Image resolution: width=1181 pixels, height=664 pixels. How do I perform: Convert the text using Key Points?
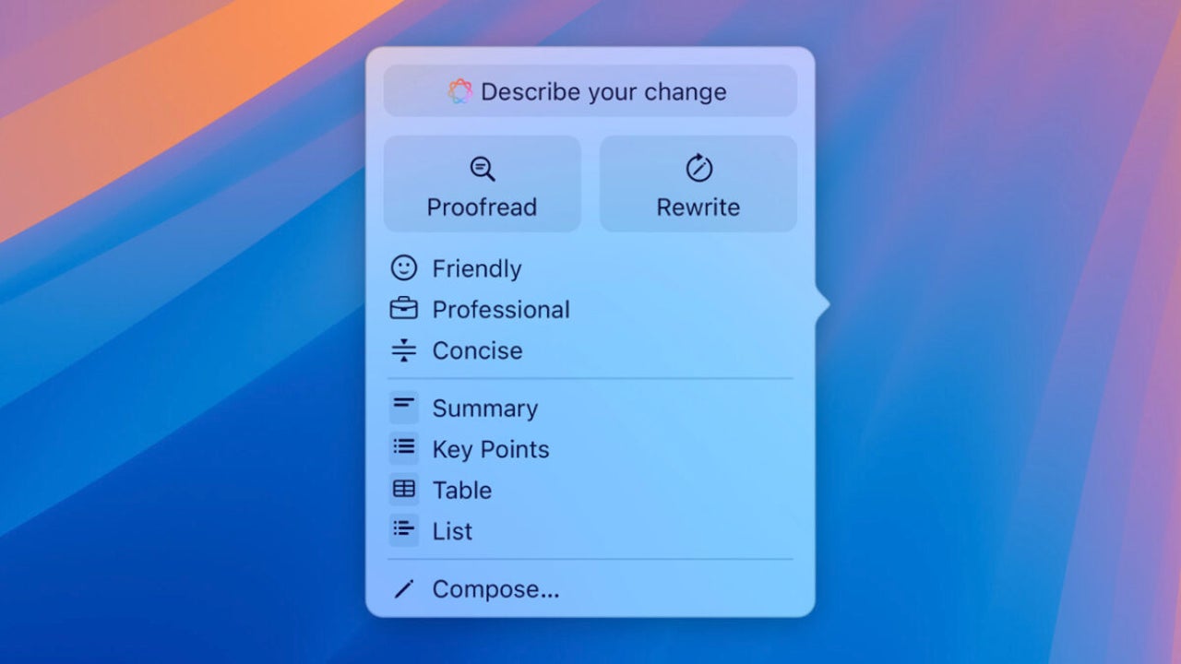491,449
